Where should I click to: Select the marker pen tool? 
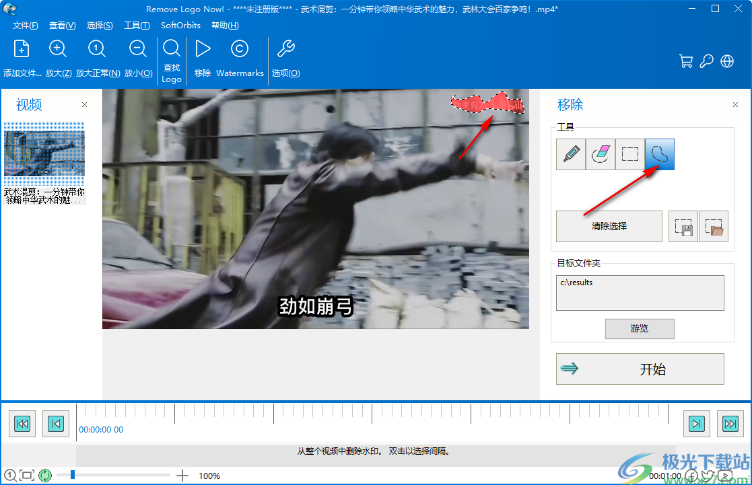[570, 154]
